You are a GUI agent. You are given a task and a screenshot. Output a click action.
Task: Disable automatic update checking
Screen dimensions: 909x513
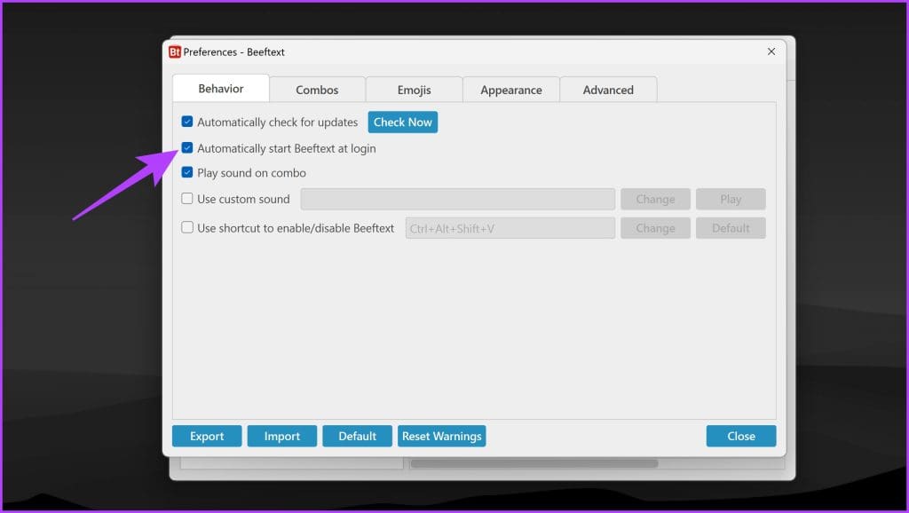tap(187, 122)
